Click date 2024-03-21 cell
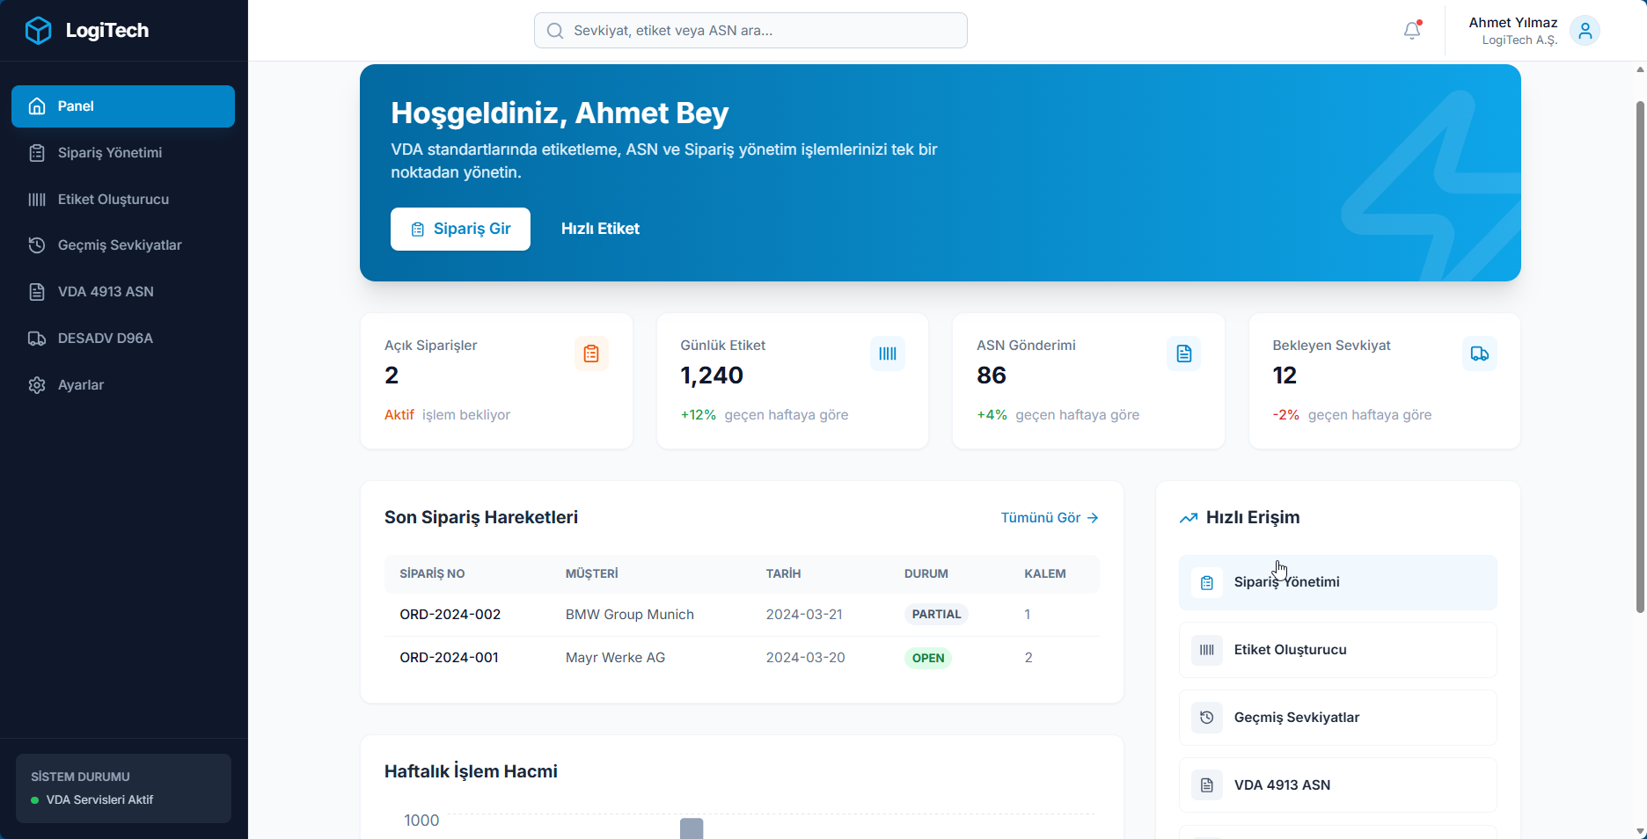Image resolution: width=1647 pixels, height=839 pixels. tap(804, 615)
